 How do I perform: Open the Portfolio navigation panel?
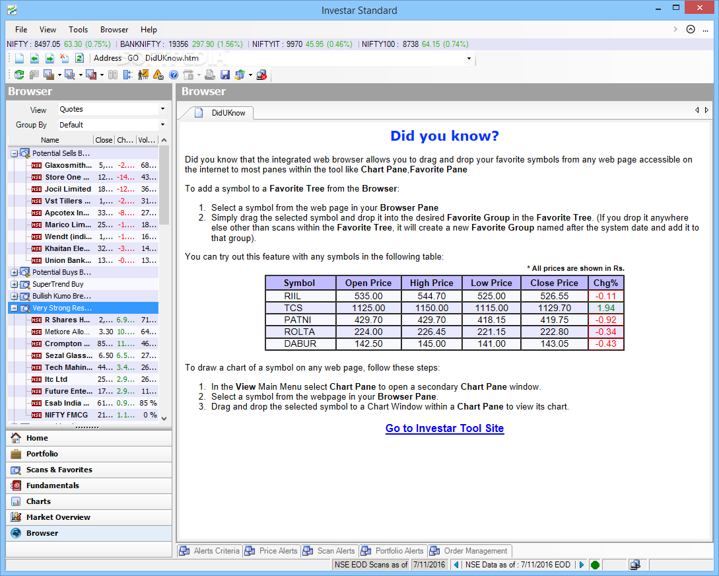point(89,454)
